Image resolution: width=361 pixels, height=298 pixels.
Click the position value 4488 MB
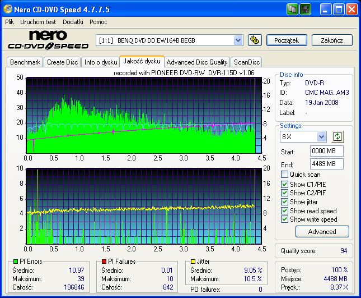[335, 279]
